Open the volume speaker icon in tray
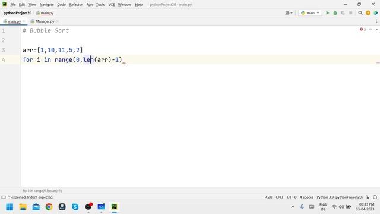Viewport: 380px width, 214px height. (x=341, y=207)
